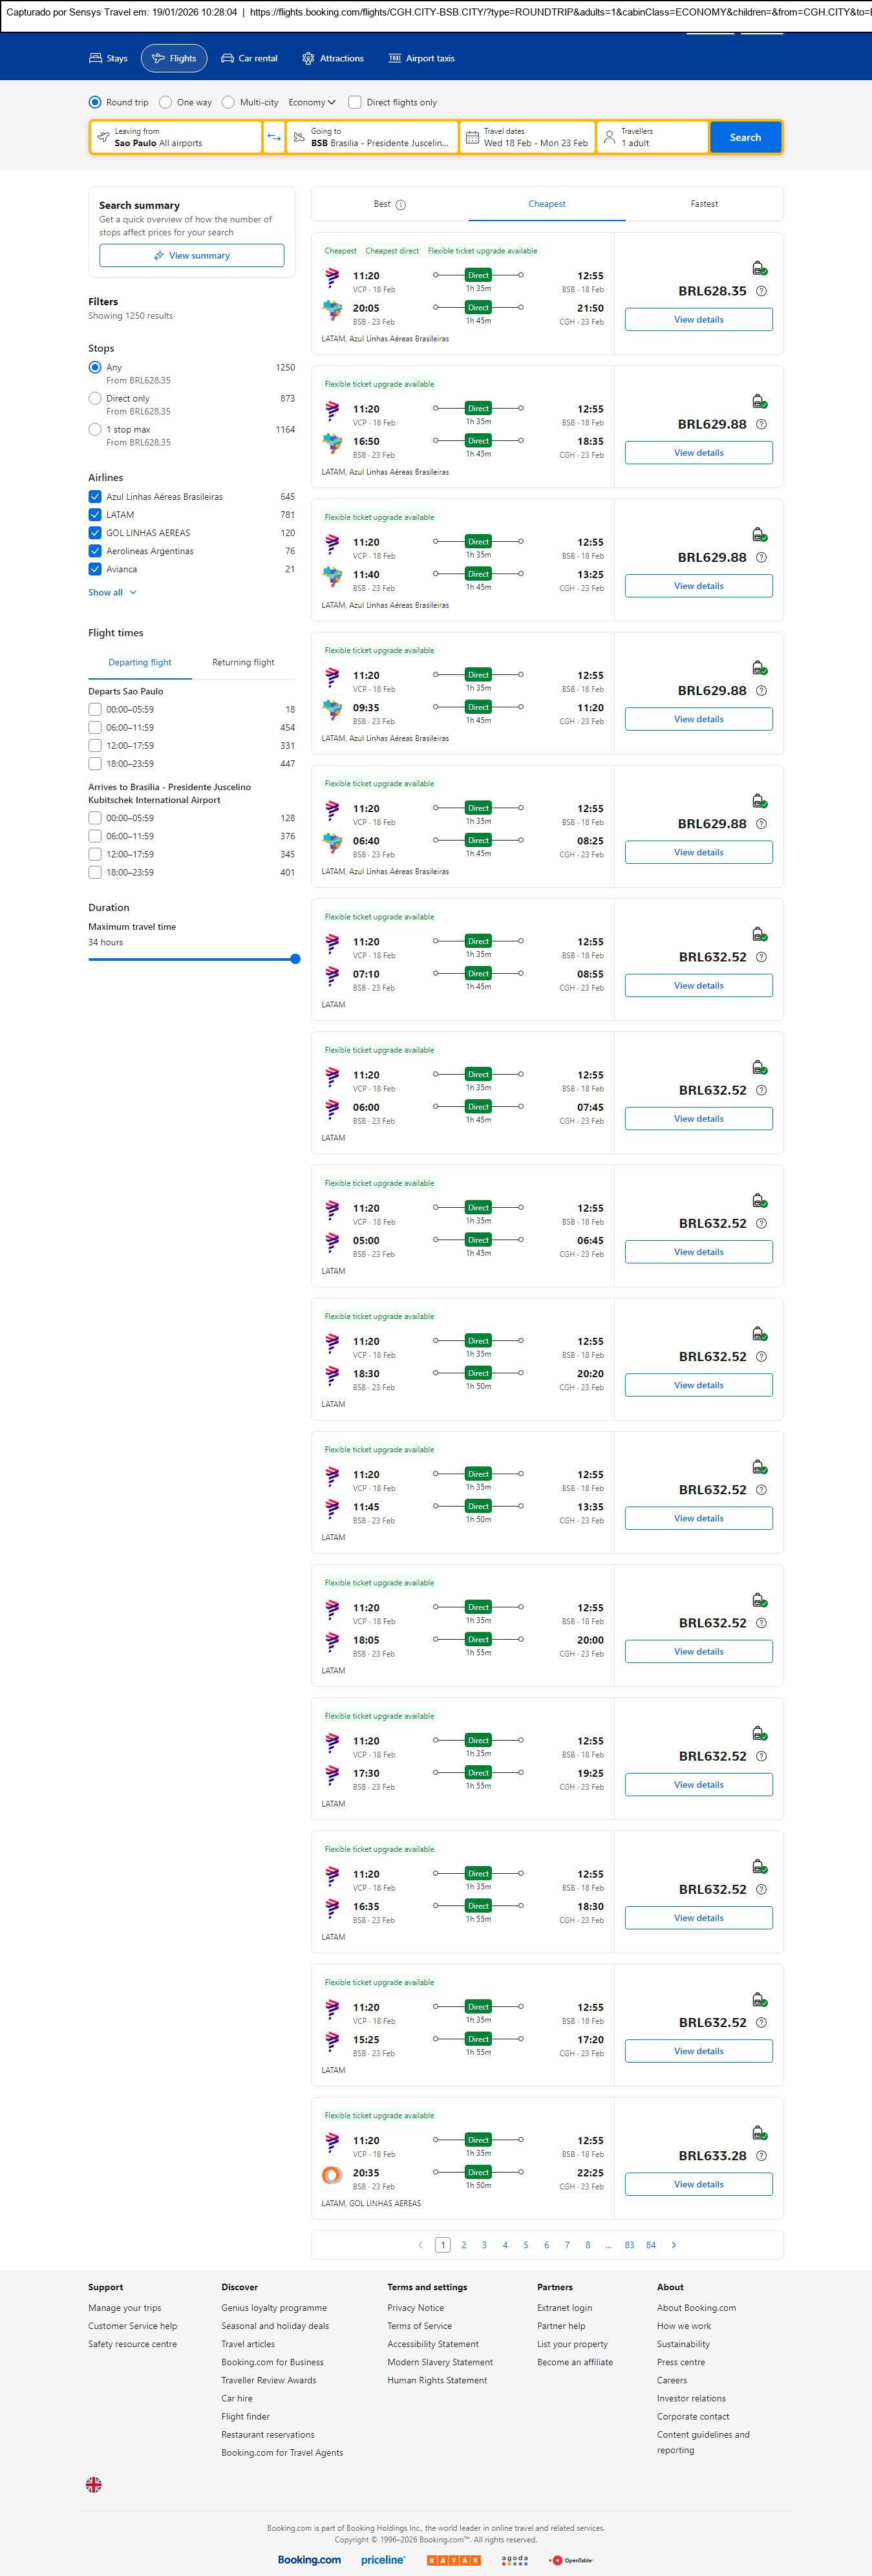Click the Maximum travel time slider handle
This screenshot has height=2576, width=872.
click(295, 959)
